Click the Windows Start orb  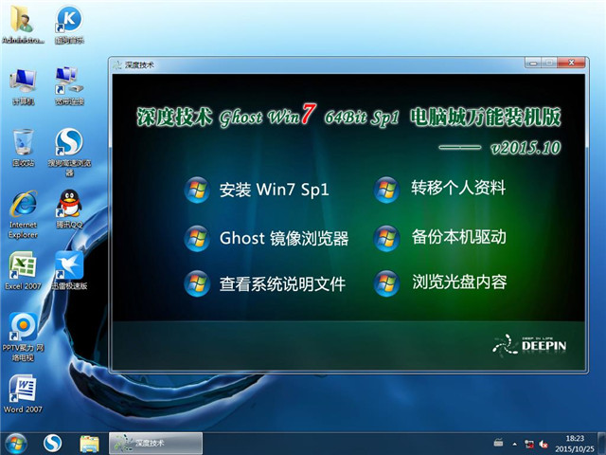(16, 444)
